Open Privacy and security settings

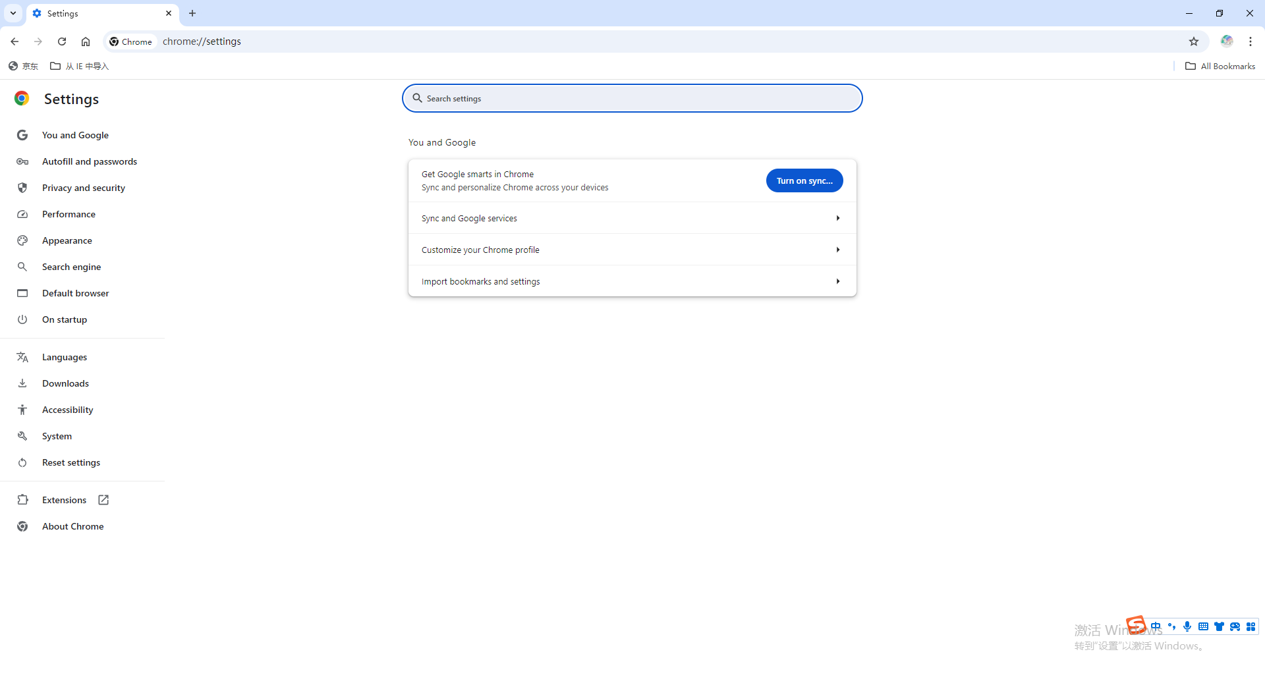tap(84, 188)
